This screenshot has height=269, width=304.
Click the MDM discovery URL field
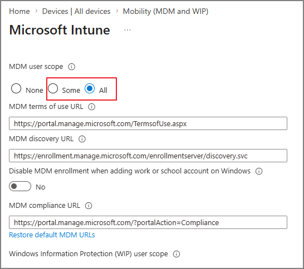148,156
